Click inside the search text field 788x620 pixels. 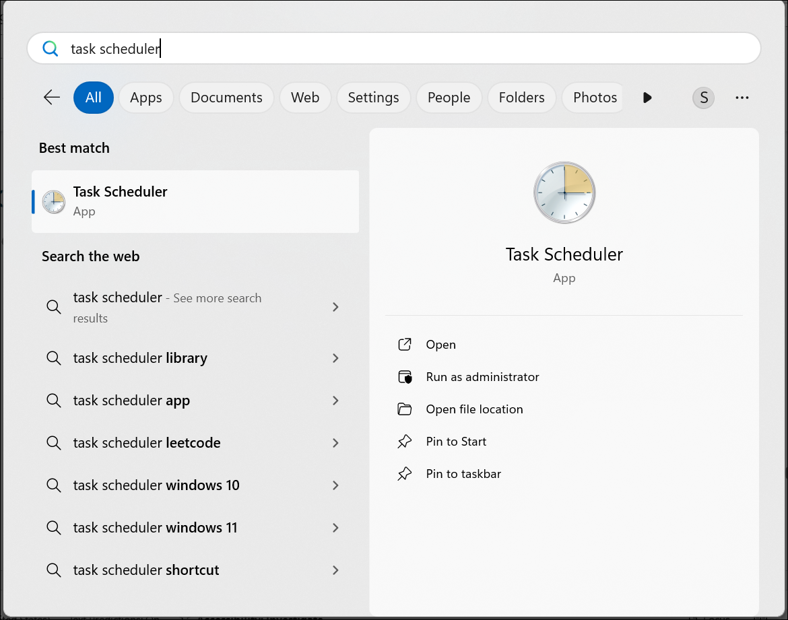404,48
